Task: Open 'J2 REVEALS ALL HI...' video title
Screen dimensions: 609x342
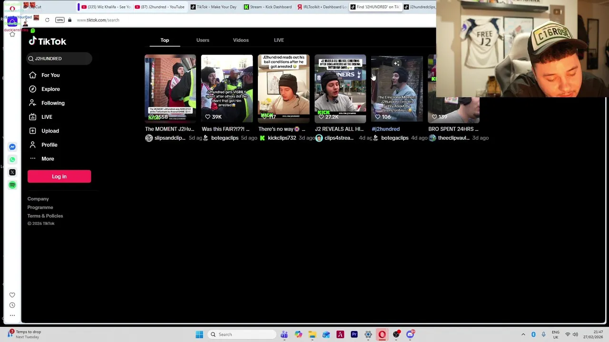Action: [x=339, y=129]
